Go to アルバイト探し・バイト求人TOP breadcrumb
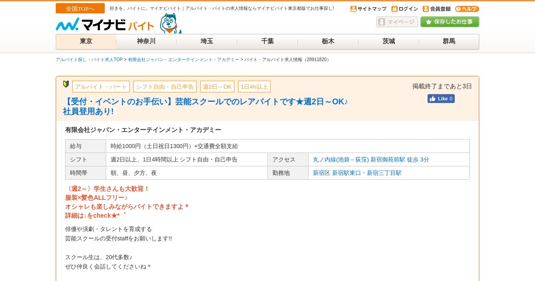The image size is (535, 281). pos(89,60)
